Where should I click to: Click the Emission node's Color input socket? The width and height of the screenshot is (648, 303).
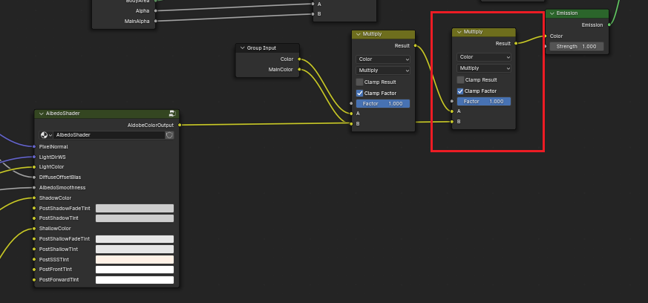point(545,36)
